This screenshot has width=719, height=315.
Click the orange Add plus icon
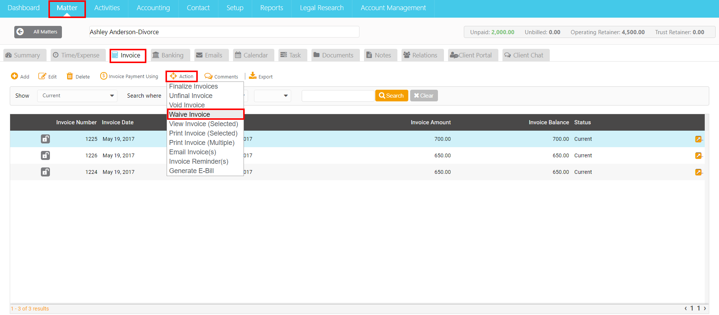point(14,76)
